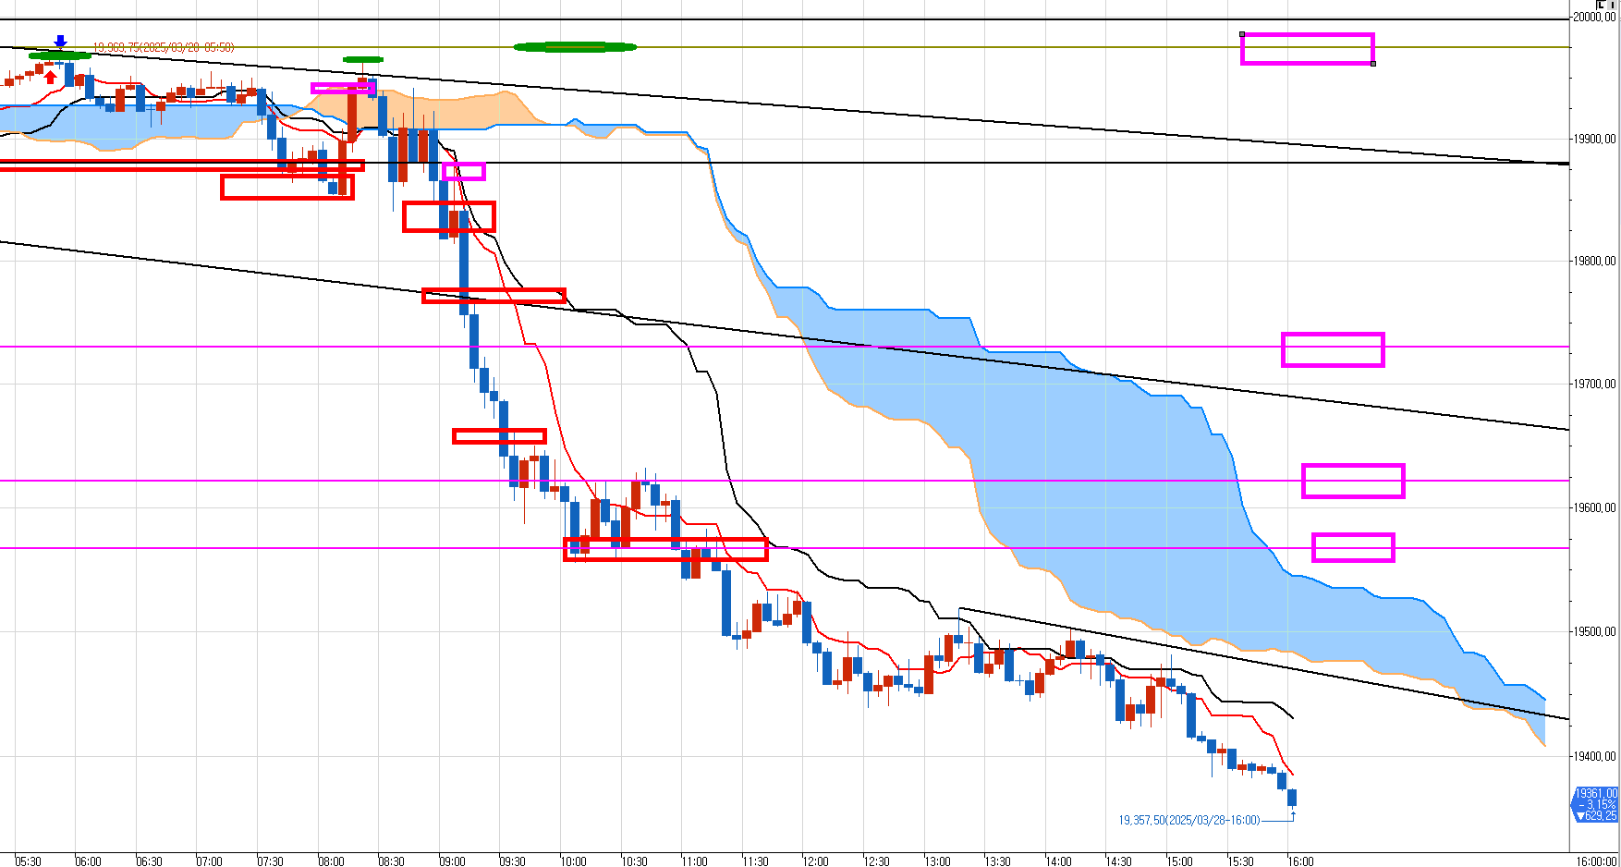Screen dimensions: 1621x867
Task: Click the 09:00 time axis label
Action: pyautogui.click(x=453, y=861)
